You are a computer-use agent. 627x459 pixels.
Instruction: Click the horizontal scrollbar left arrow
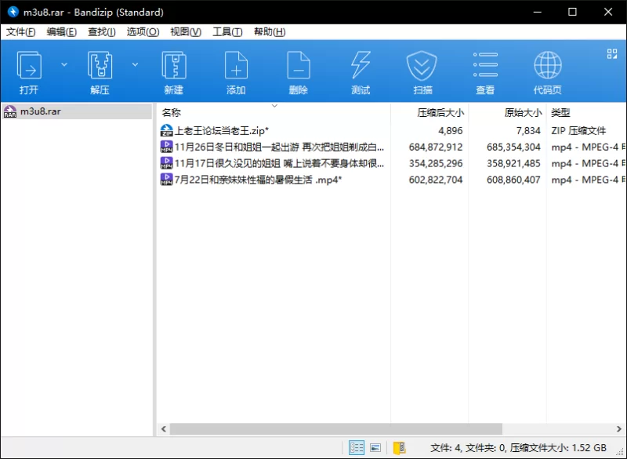[x=164, y=428]
